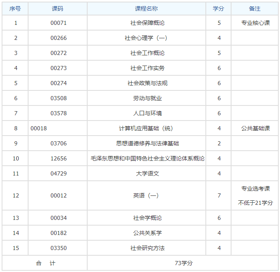Select the 专业核心课 remark cell

pos(255,23)
